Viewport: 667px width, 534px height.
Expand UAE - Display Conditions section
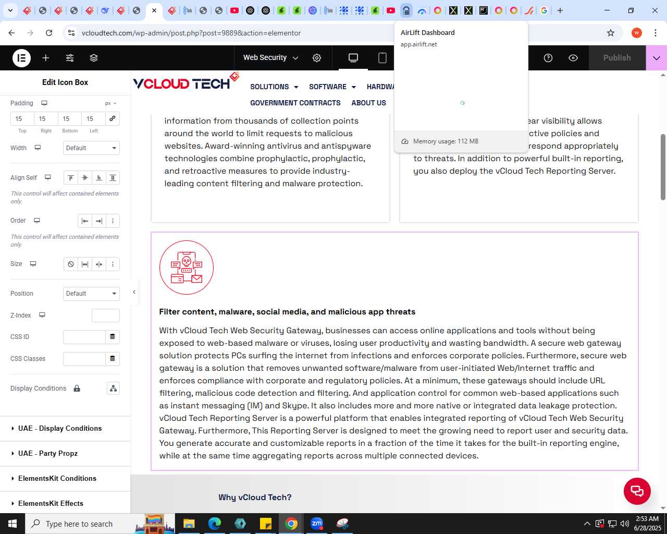65,429
